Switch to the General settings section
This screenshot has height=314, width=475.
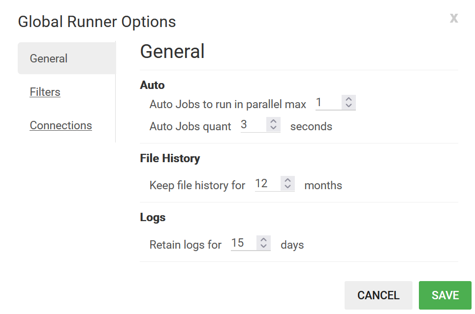pos(48,58)
